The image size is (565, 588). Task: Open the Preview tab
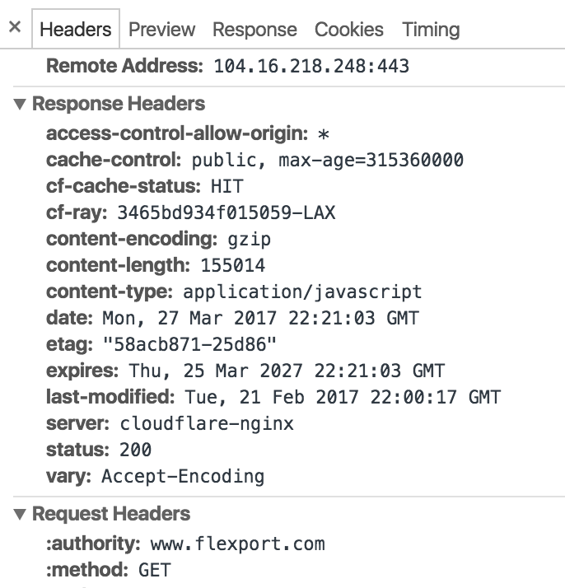[x=162, y=30]
